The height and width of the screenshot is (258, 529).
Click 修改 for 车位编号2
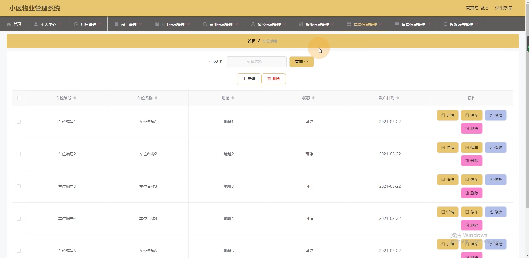pos(496,147)
